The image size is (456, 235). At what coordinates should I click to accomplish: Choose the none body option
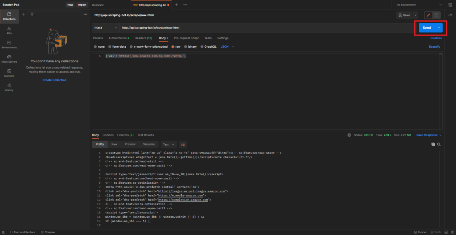[99, 47]
